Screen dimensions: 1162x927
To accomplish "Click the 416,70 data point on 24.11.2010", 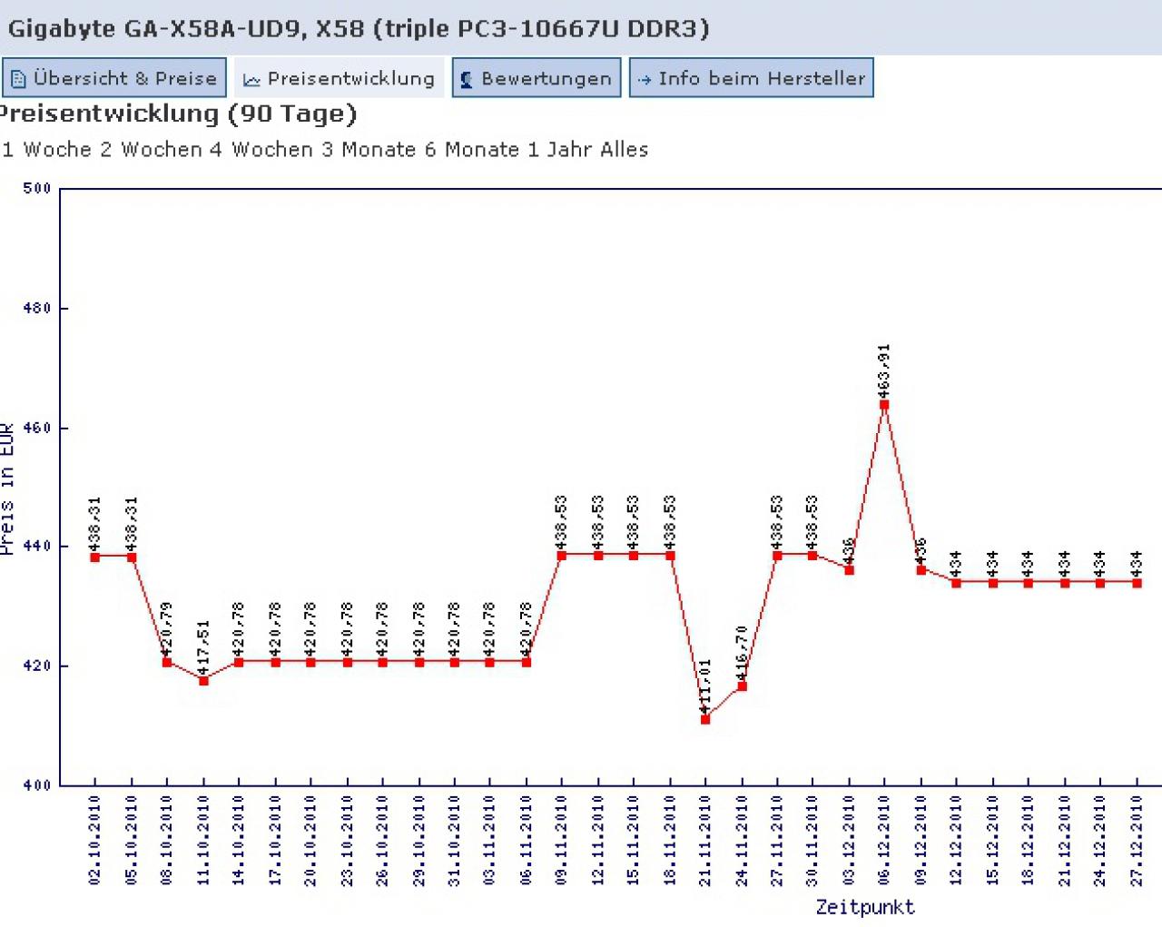I will [742, 686].
